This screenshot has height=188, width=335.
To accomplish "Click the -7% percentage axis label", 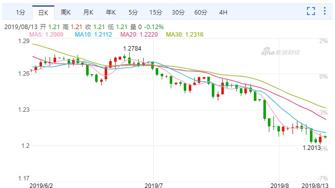I will [x=322, y=178].
